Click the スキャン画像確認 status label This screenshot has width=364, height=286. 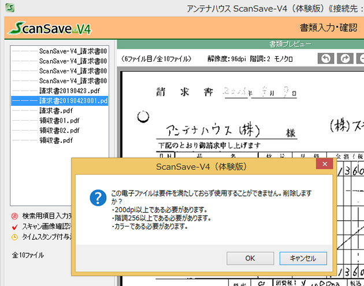pyautogui.click(x=47, y=226)
